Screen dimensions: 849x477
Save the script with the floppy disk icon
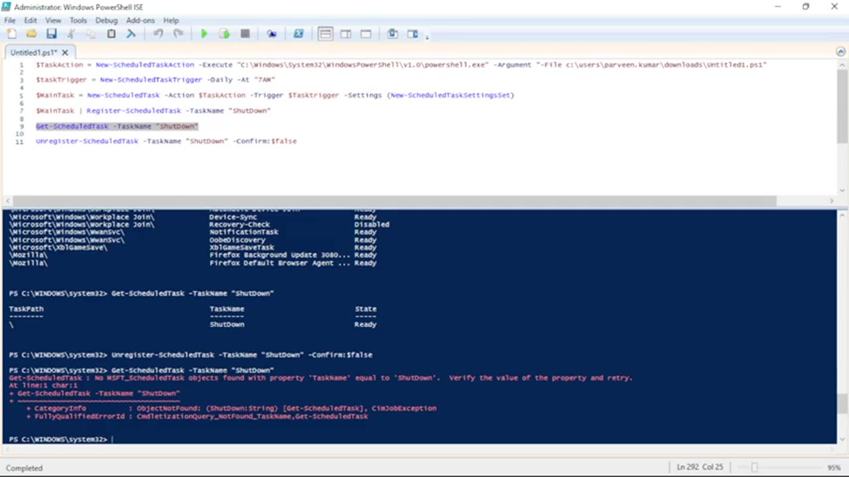(x=51, y=34)
